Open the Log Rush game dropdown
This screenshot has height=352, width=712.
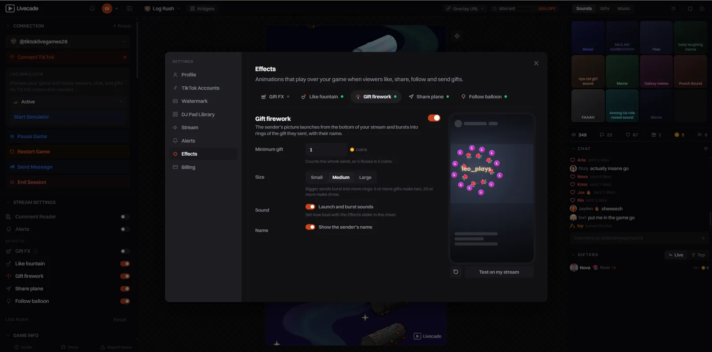[162, 8]
